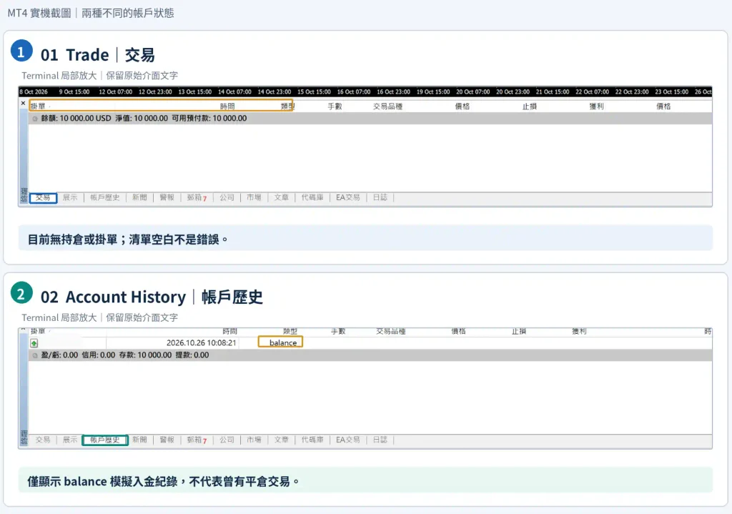Sort by 掛單 column in the 01 Trade panel

[39, 107]
